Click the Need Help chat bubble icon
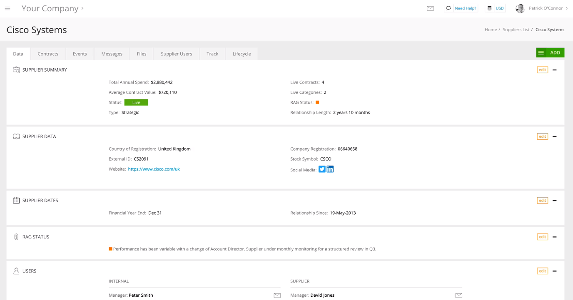573x300 pixels. (448, 8)
